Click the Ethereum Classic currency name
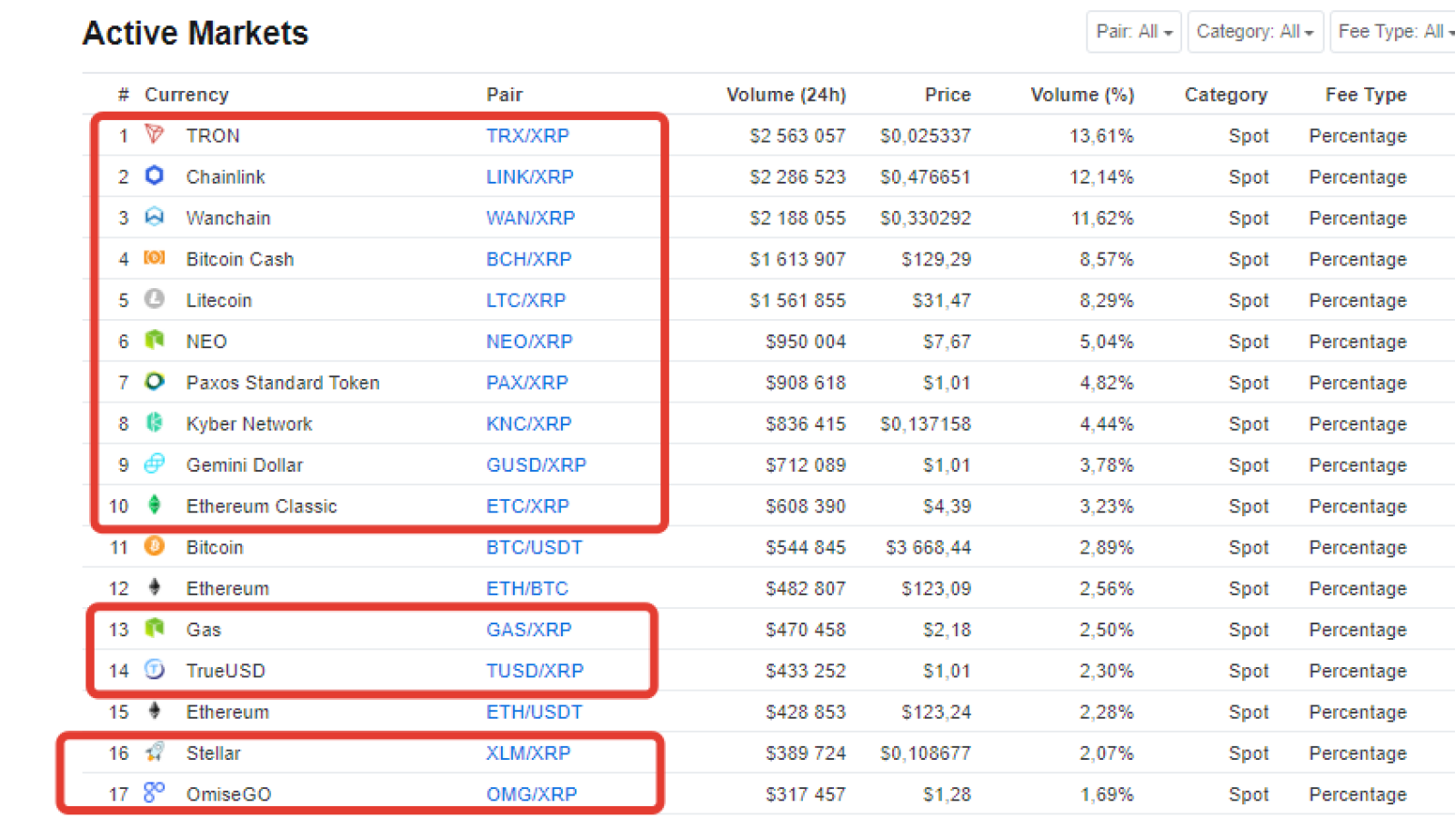 (x=262, y=506)
